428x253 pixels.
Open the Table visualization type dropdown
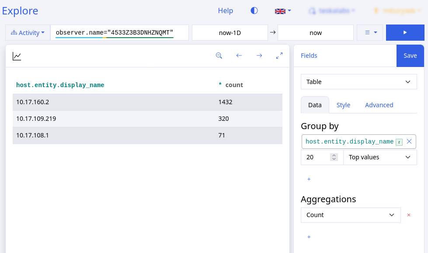pos(358,82)
